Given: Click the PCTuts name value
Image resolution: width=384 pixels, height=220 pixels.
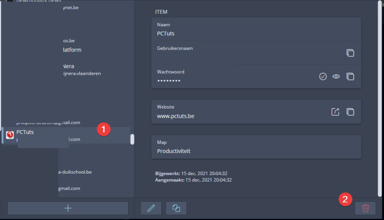Looking at the screenshot, I should point(166,33).
